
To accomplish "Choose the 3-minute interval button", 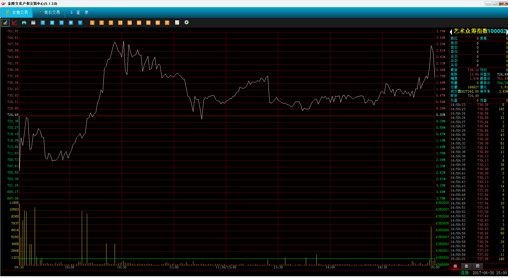I will [x=102, y=23].
